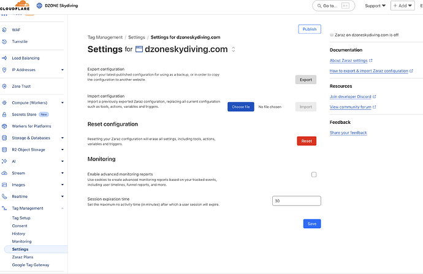Open How to export & import Zaraz configuration link
The height and width of the screenshot is (274, 423).
[369, 71]
